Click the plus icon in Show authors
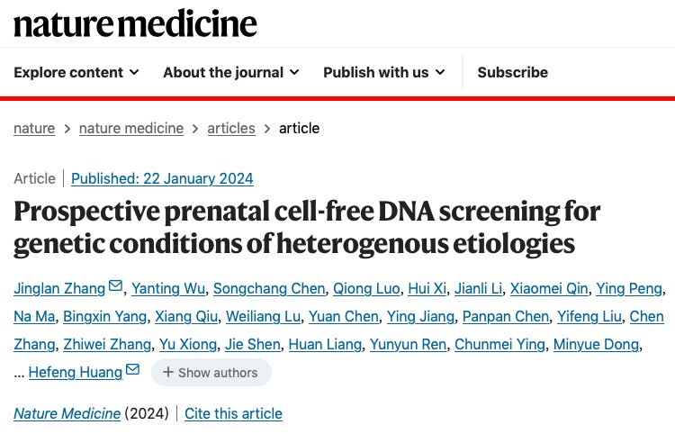675x434 pixels. pyautogui.click(x=168, y=373)
